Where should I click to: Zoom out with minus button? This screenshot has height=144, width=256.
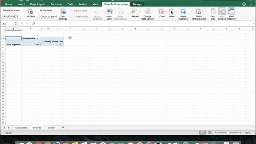(216, 133)
